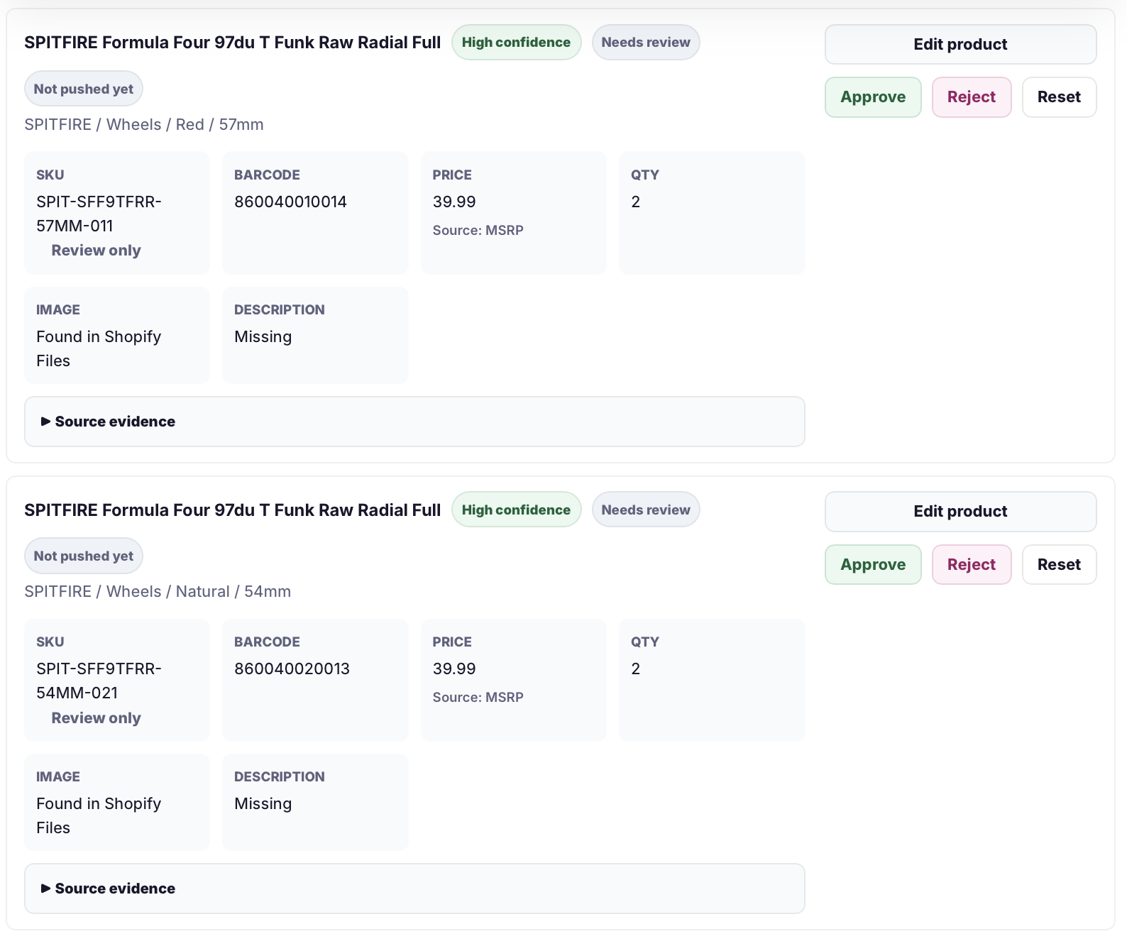This screenshot has width=1127, height=951.
Task: Click High confidence badge on Red 57mm card
Action: click(x=516, y=43)
